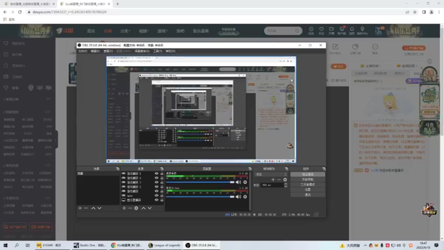Pop out the Sources dock panel
Screen dimensions: 444x250
162,169
